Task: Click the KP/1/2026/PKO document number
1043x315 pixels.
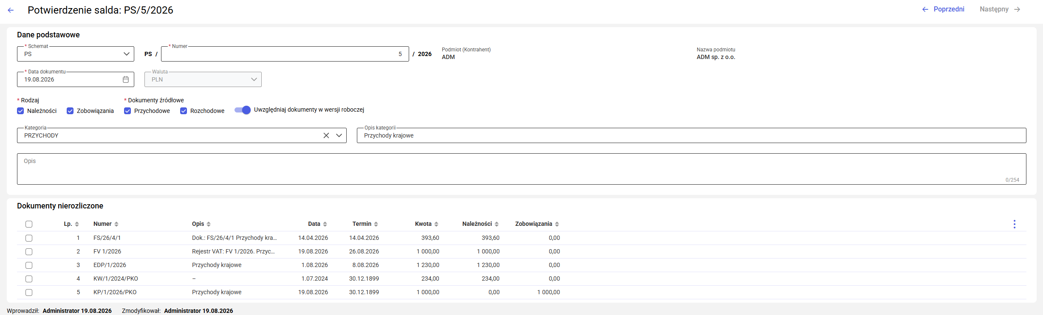Action: point(115,292)
